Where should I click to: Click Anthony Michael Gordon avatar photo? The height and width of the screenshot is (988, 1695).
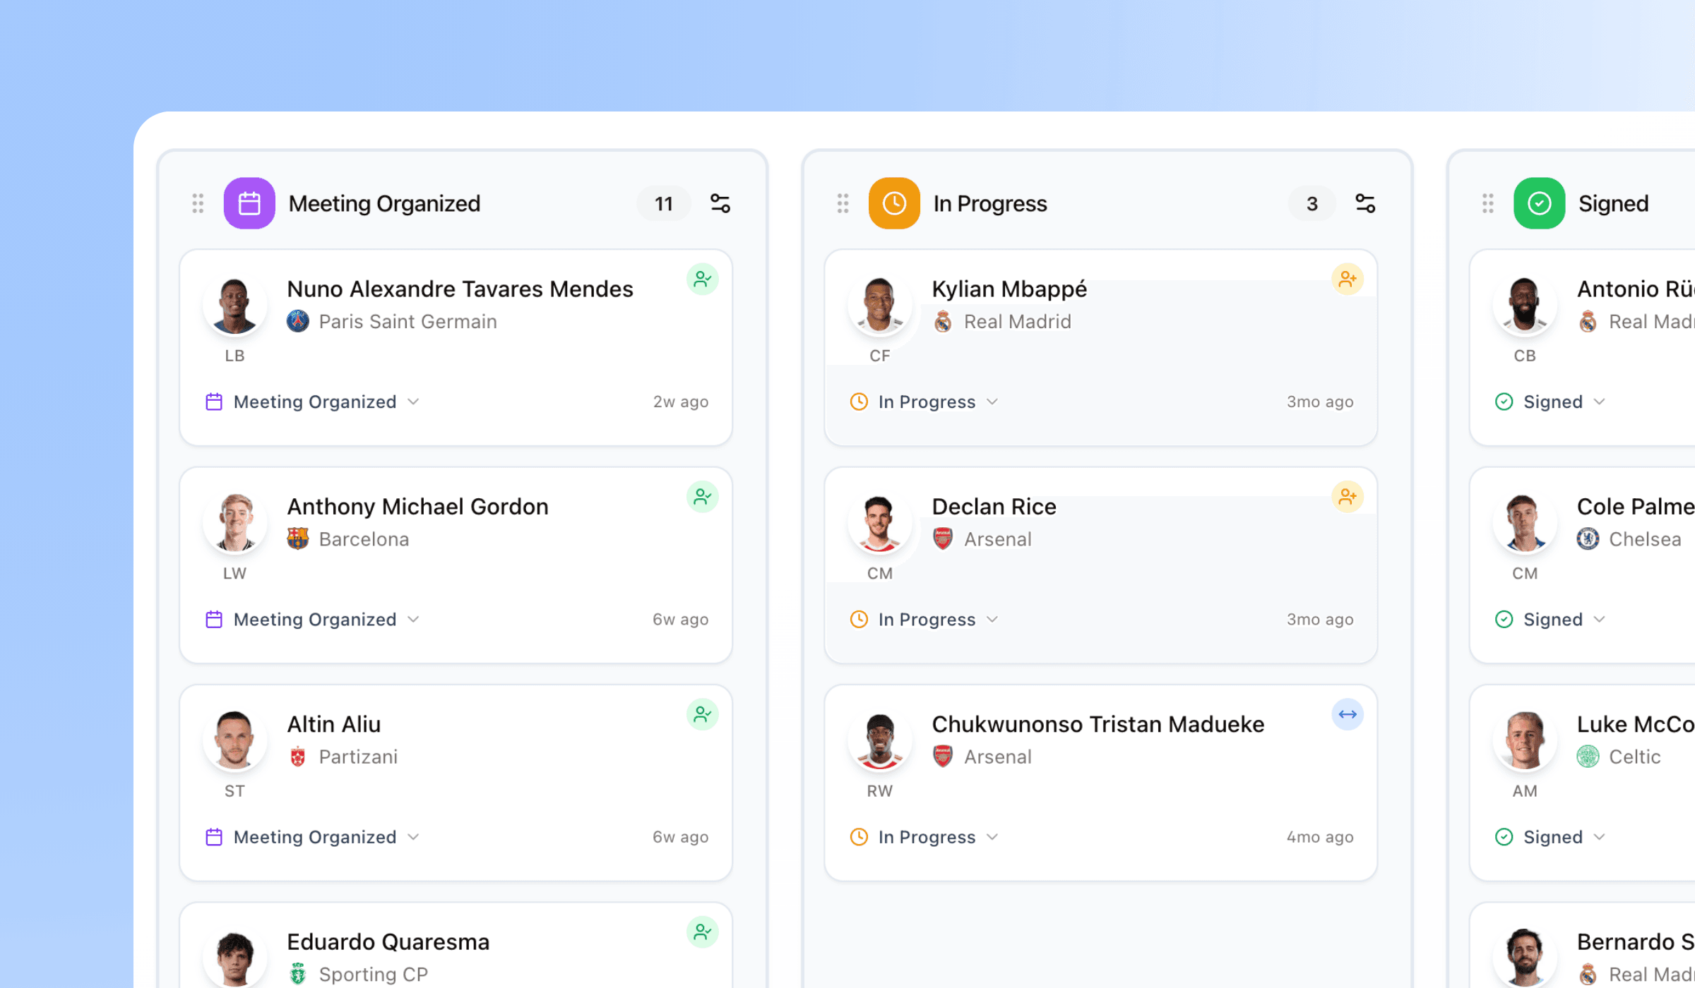234,522
